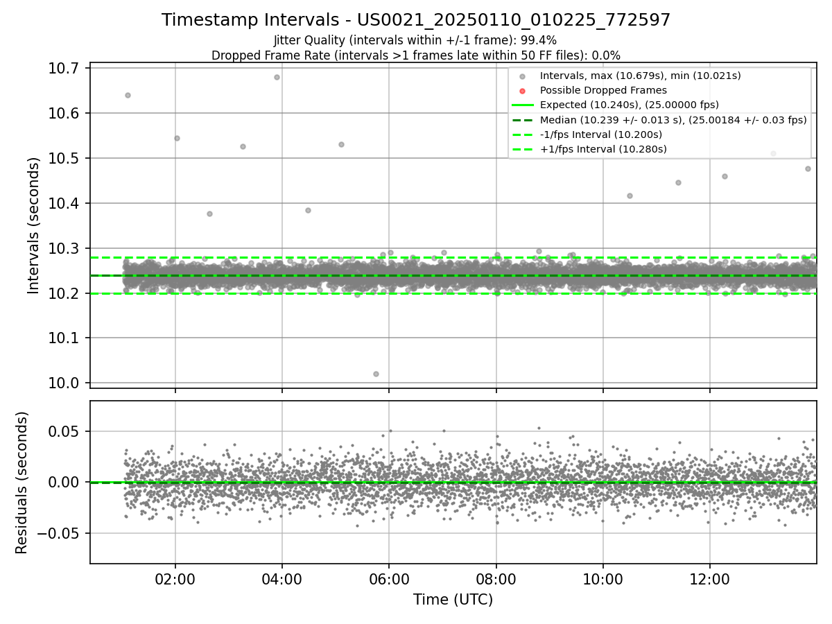Click the 12:00 x-axis tick label
The height and width of the screenshot is (624, 832).
(709, 578)
